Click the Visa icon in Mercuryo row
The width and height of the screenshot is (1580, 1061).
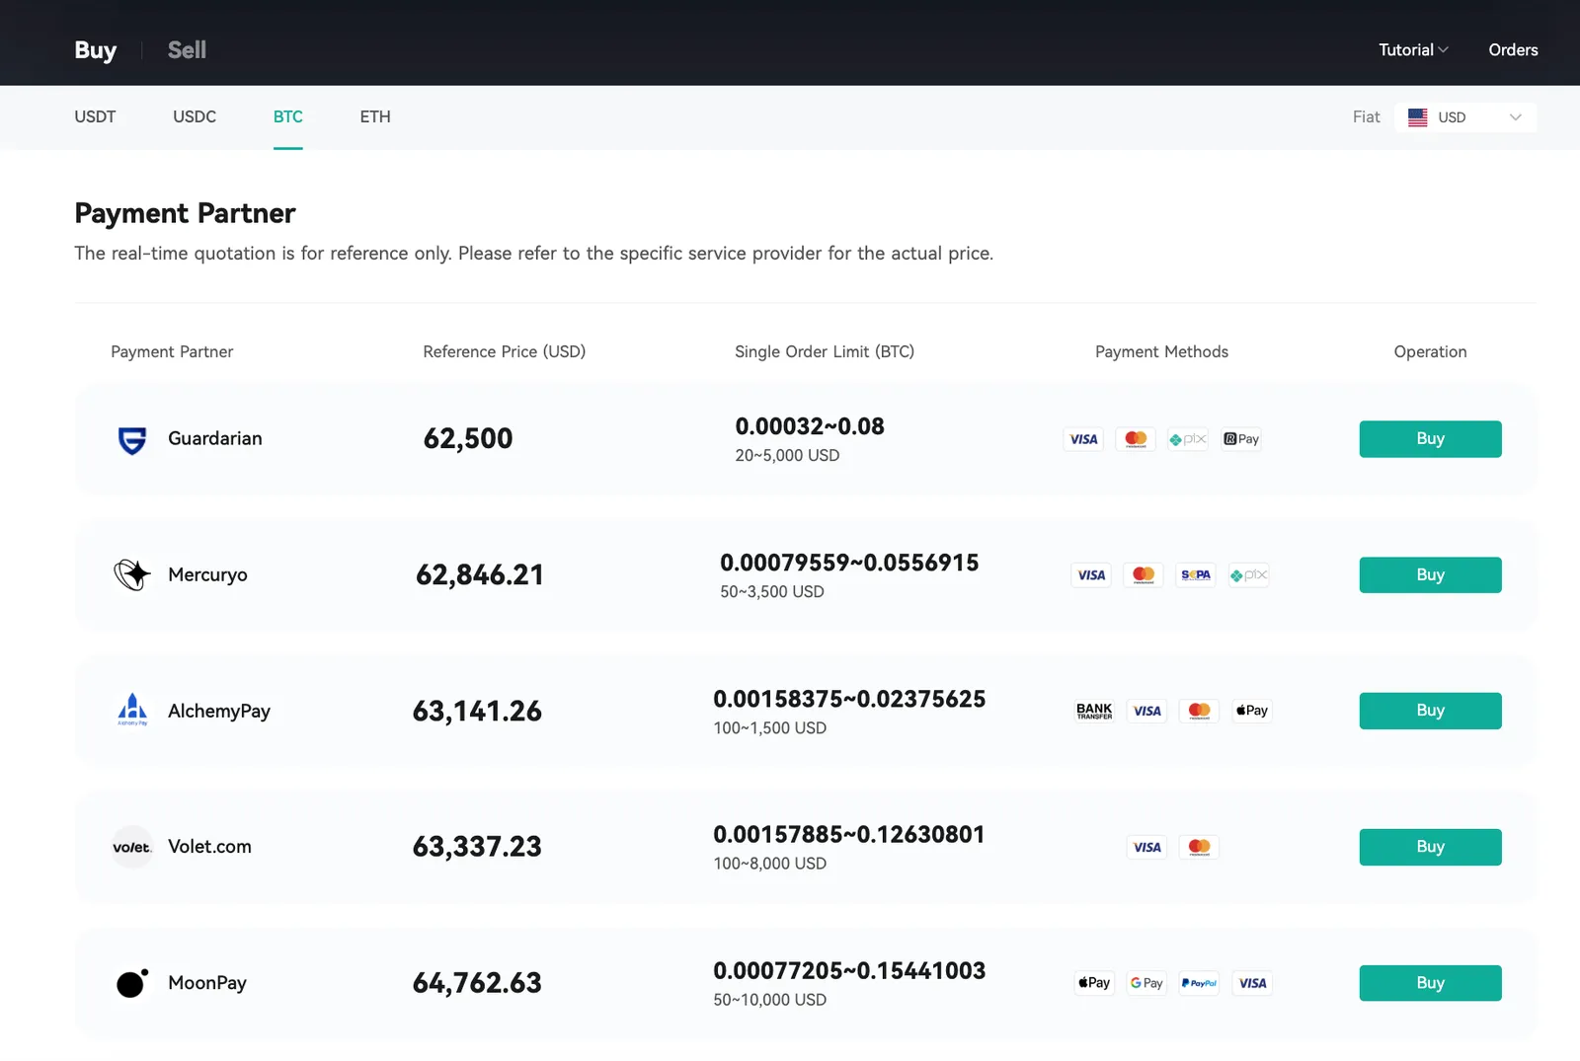[x=1091, y=574]
